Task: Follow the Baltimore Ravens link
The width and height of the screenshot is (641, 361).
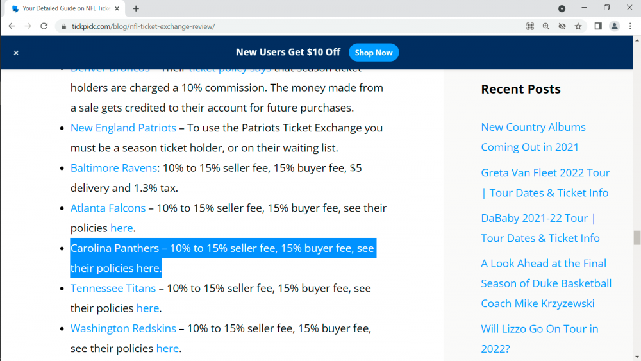Action: (x=113, y=168)
